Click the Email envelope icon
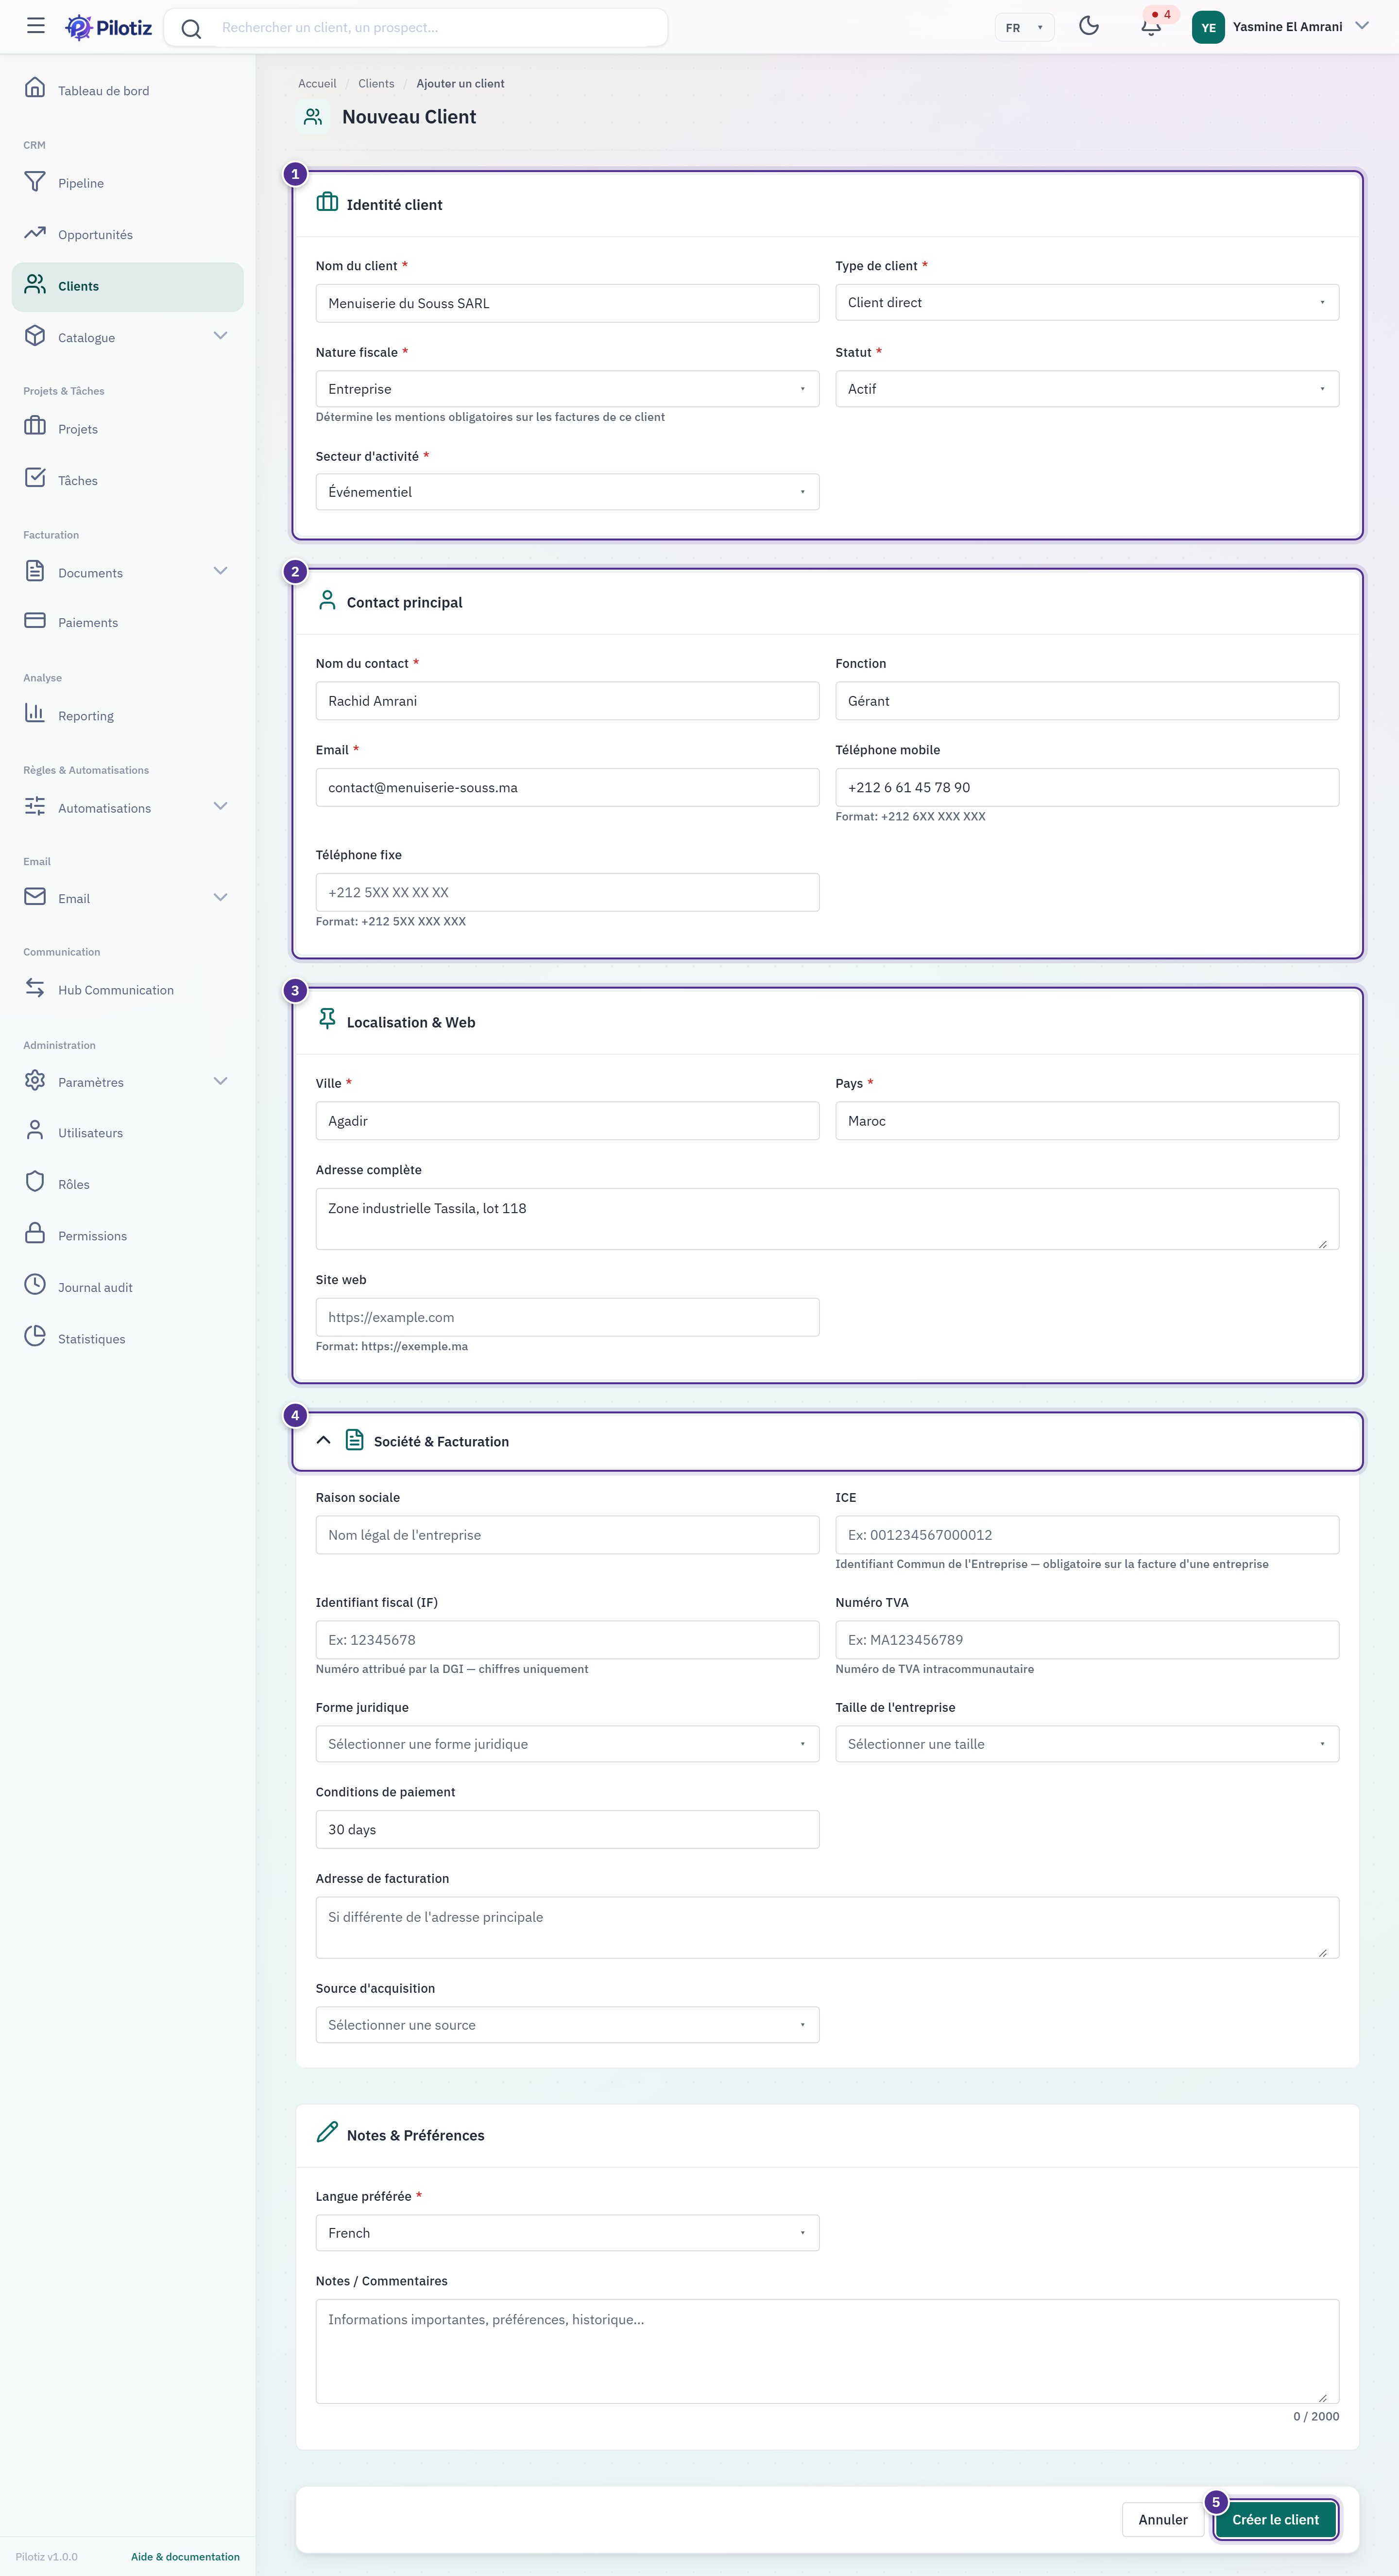 tap(35, 896)
